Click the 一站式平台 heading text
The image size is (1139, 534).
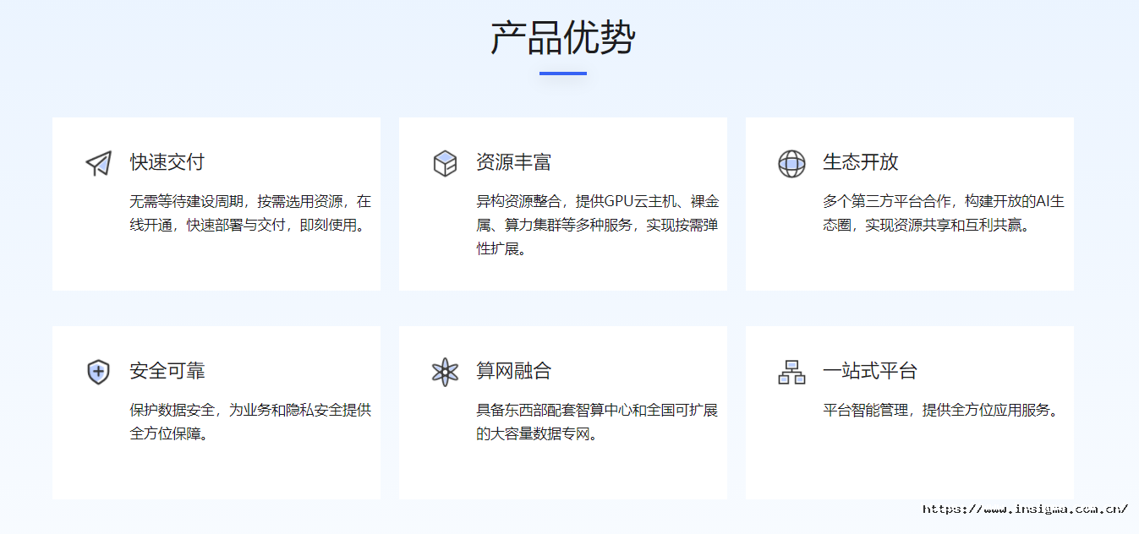pyautogui.click(x=869, y=371)
